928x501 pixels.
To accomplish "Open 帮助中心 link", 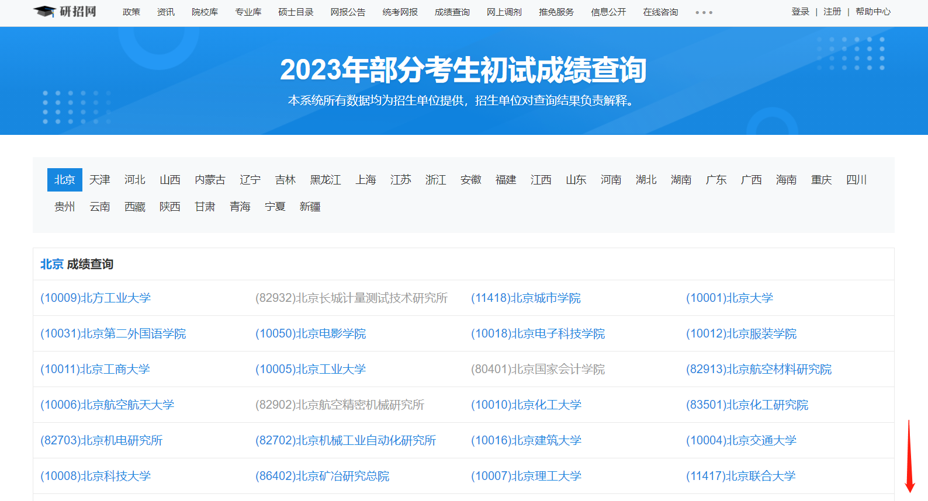I will click(873, 12).
